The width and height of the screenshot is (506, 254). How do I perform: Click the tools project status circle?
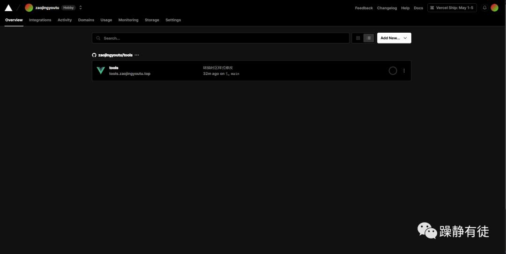(x=393, y=71)
